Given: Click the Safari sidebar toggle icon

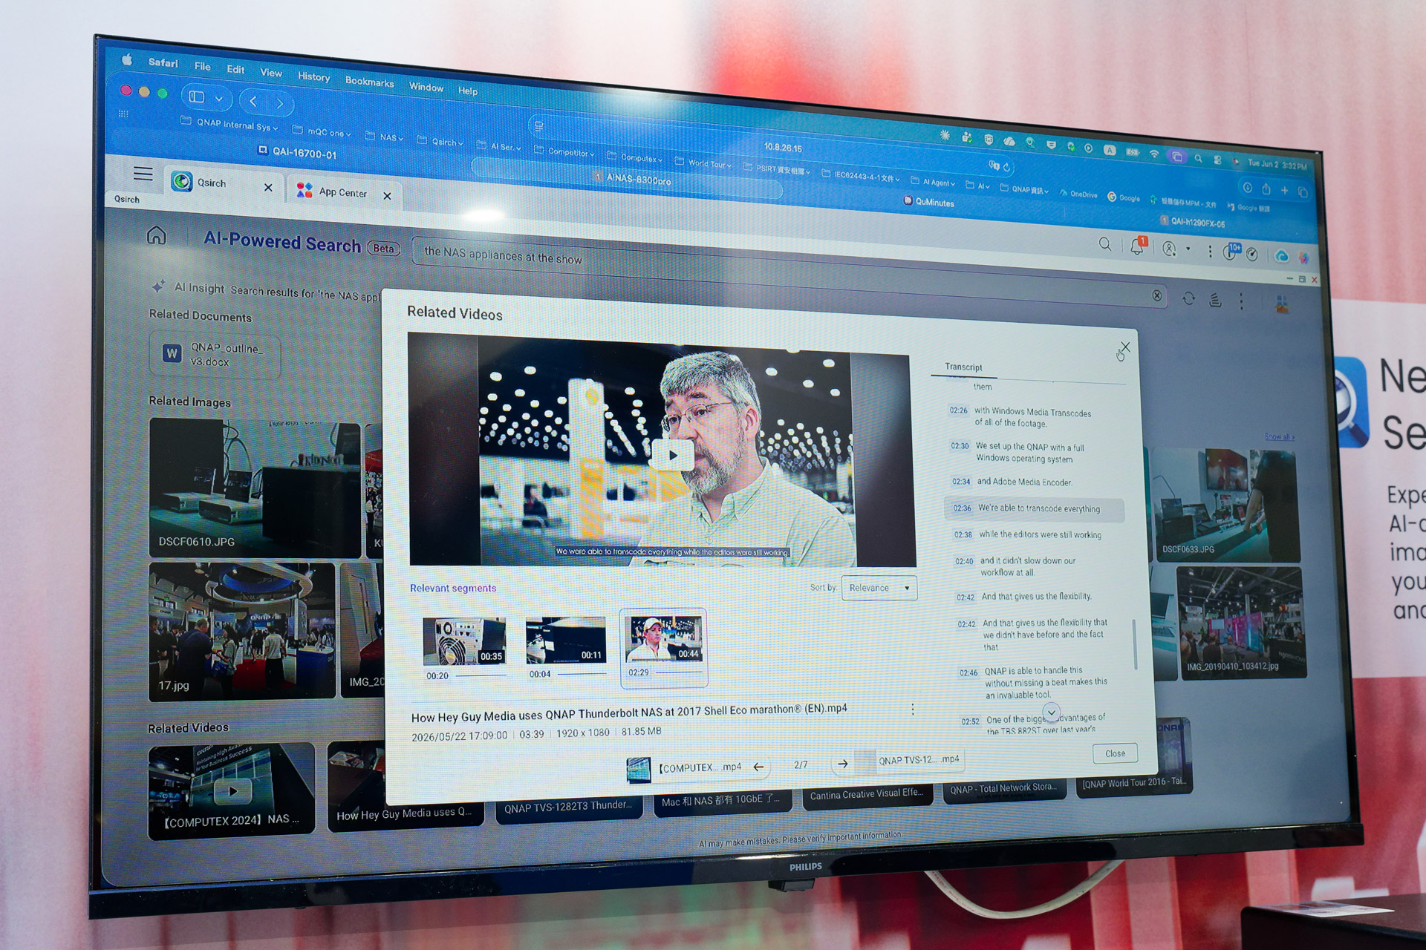Looking at the screenshot, I should pyautogui.click(x=196, y=96).
